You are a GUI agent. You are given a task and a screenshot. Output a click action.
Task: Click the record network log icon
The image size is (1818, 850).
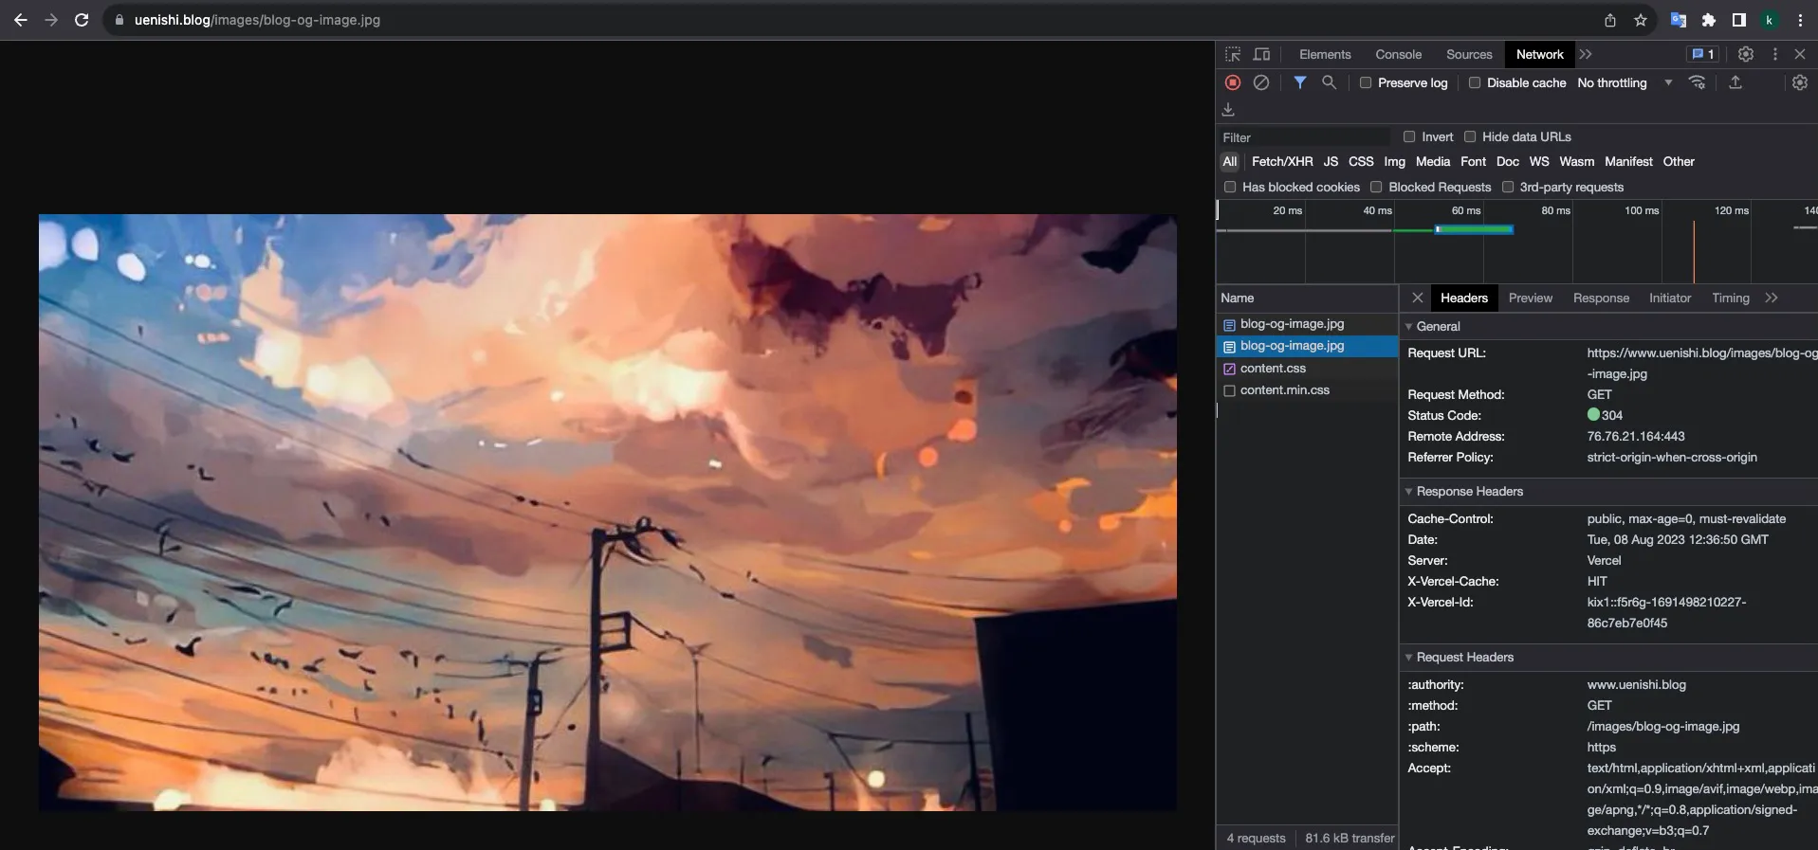click(1232, 82)
